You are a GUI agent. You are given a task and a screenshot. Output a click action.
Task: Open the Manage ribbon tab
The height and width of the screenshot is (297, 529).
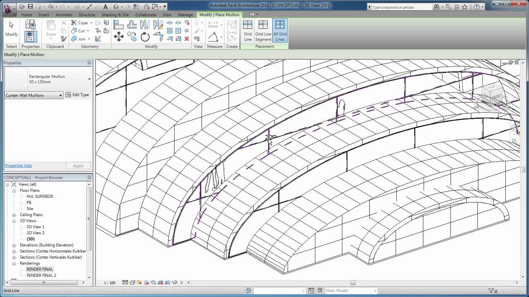[185, 14]
